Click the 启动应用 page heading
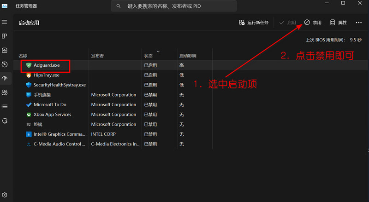369x202 pixels. 29,23
